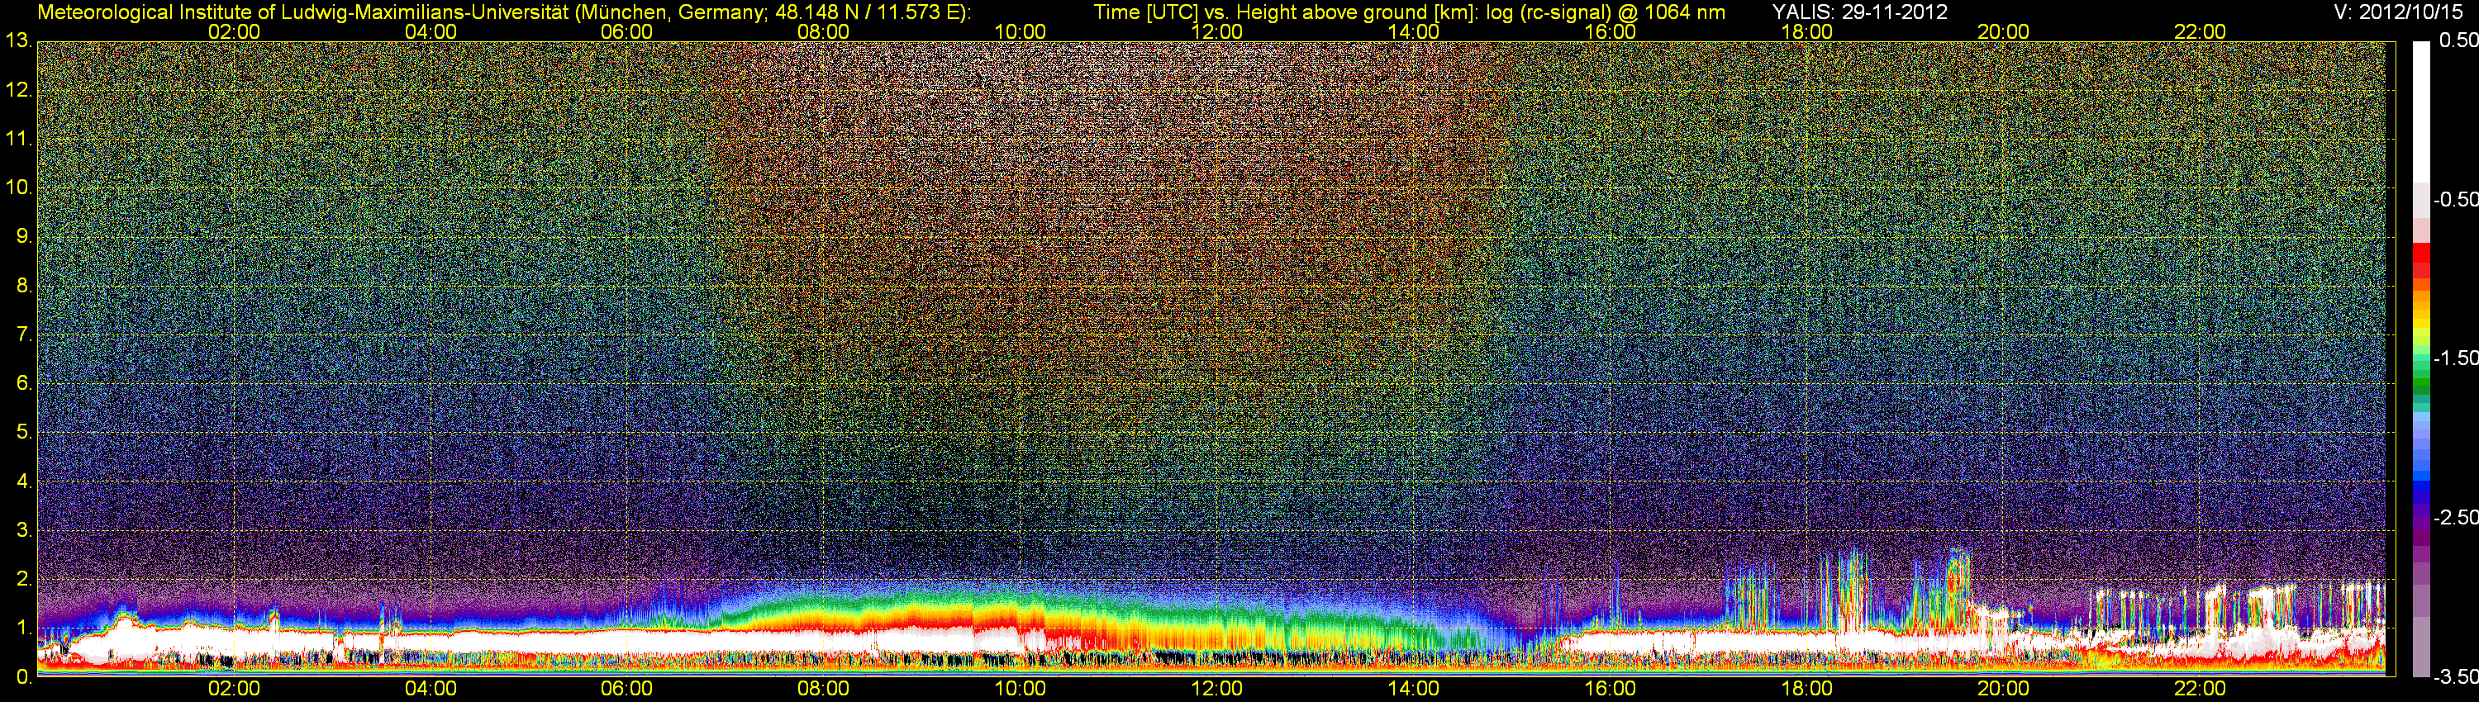Click the height axis label '2.'
The image size is (2479, 702).
24,579
